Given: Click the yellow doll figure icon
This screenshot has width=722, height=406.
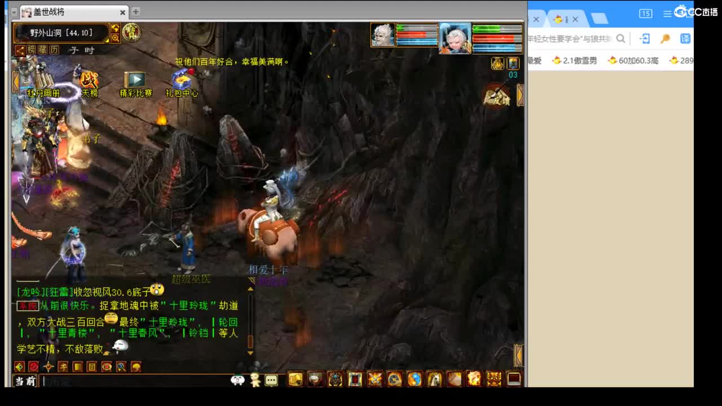Looking at the screenshot, I should coord(255,380).
